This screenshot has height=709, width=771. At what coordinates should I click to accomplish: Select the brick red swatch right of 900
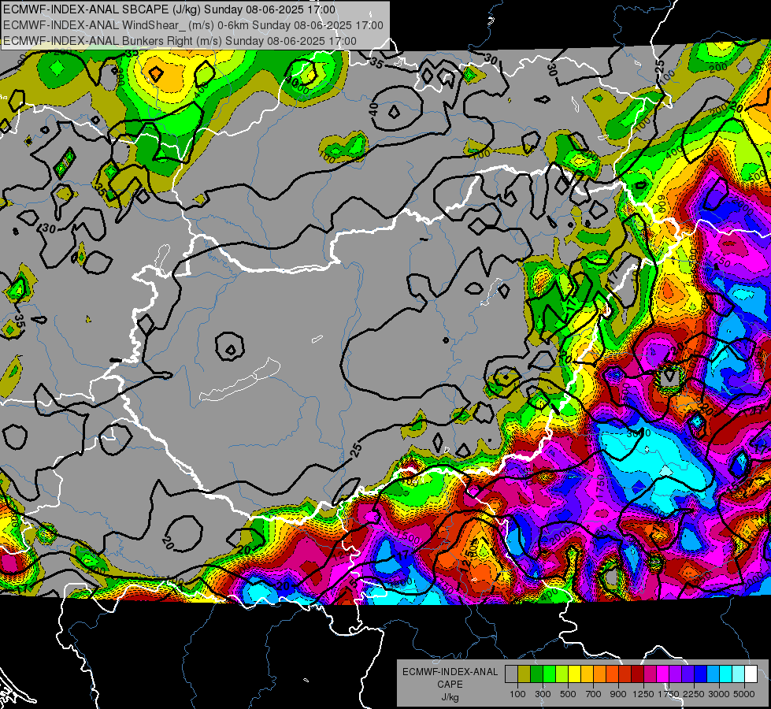pyautogui.click(x=625, y=674)
